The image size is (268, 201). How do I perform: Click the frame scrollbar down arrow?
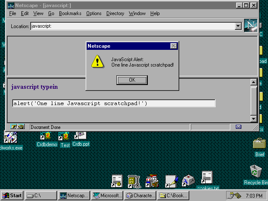(x=253, y=119)
